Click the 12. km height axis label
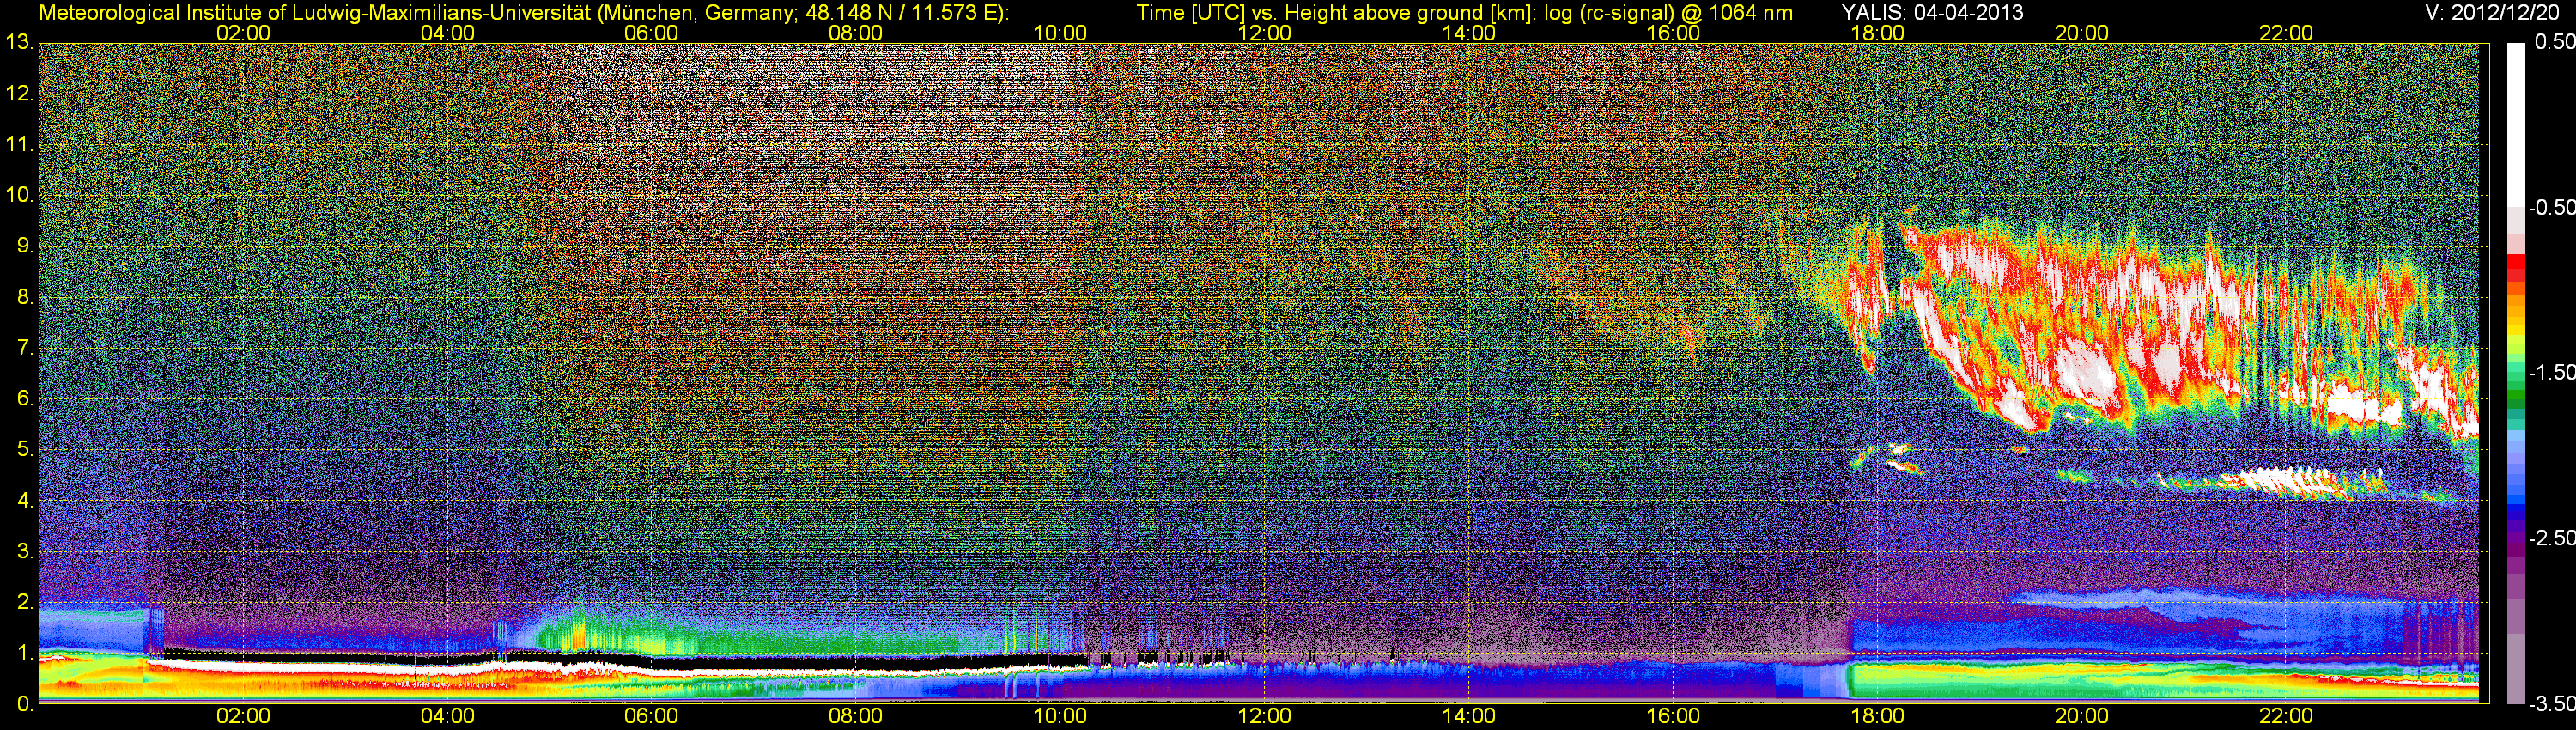 pos(19,94)
